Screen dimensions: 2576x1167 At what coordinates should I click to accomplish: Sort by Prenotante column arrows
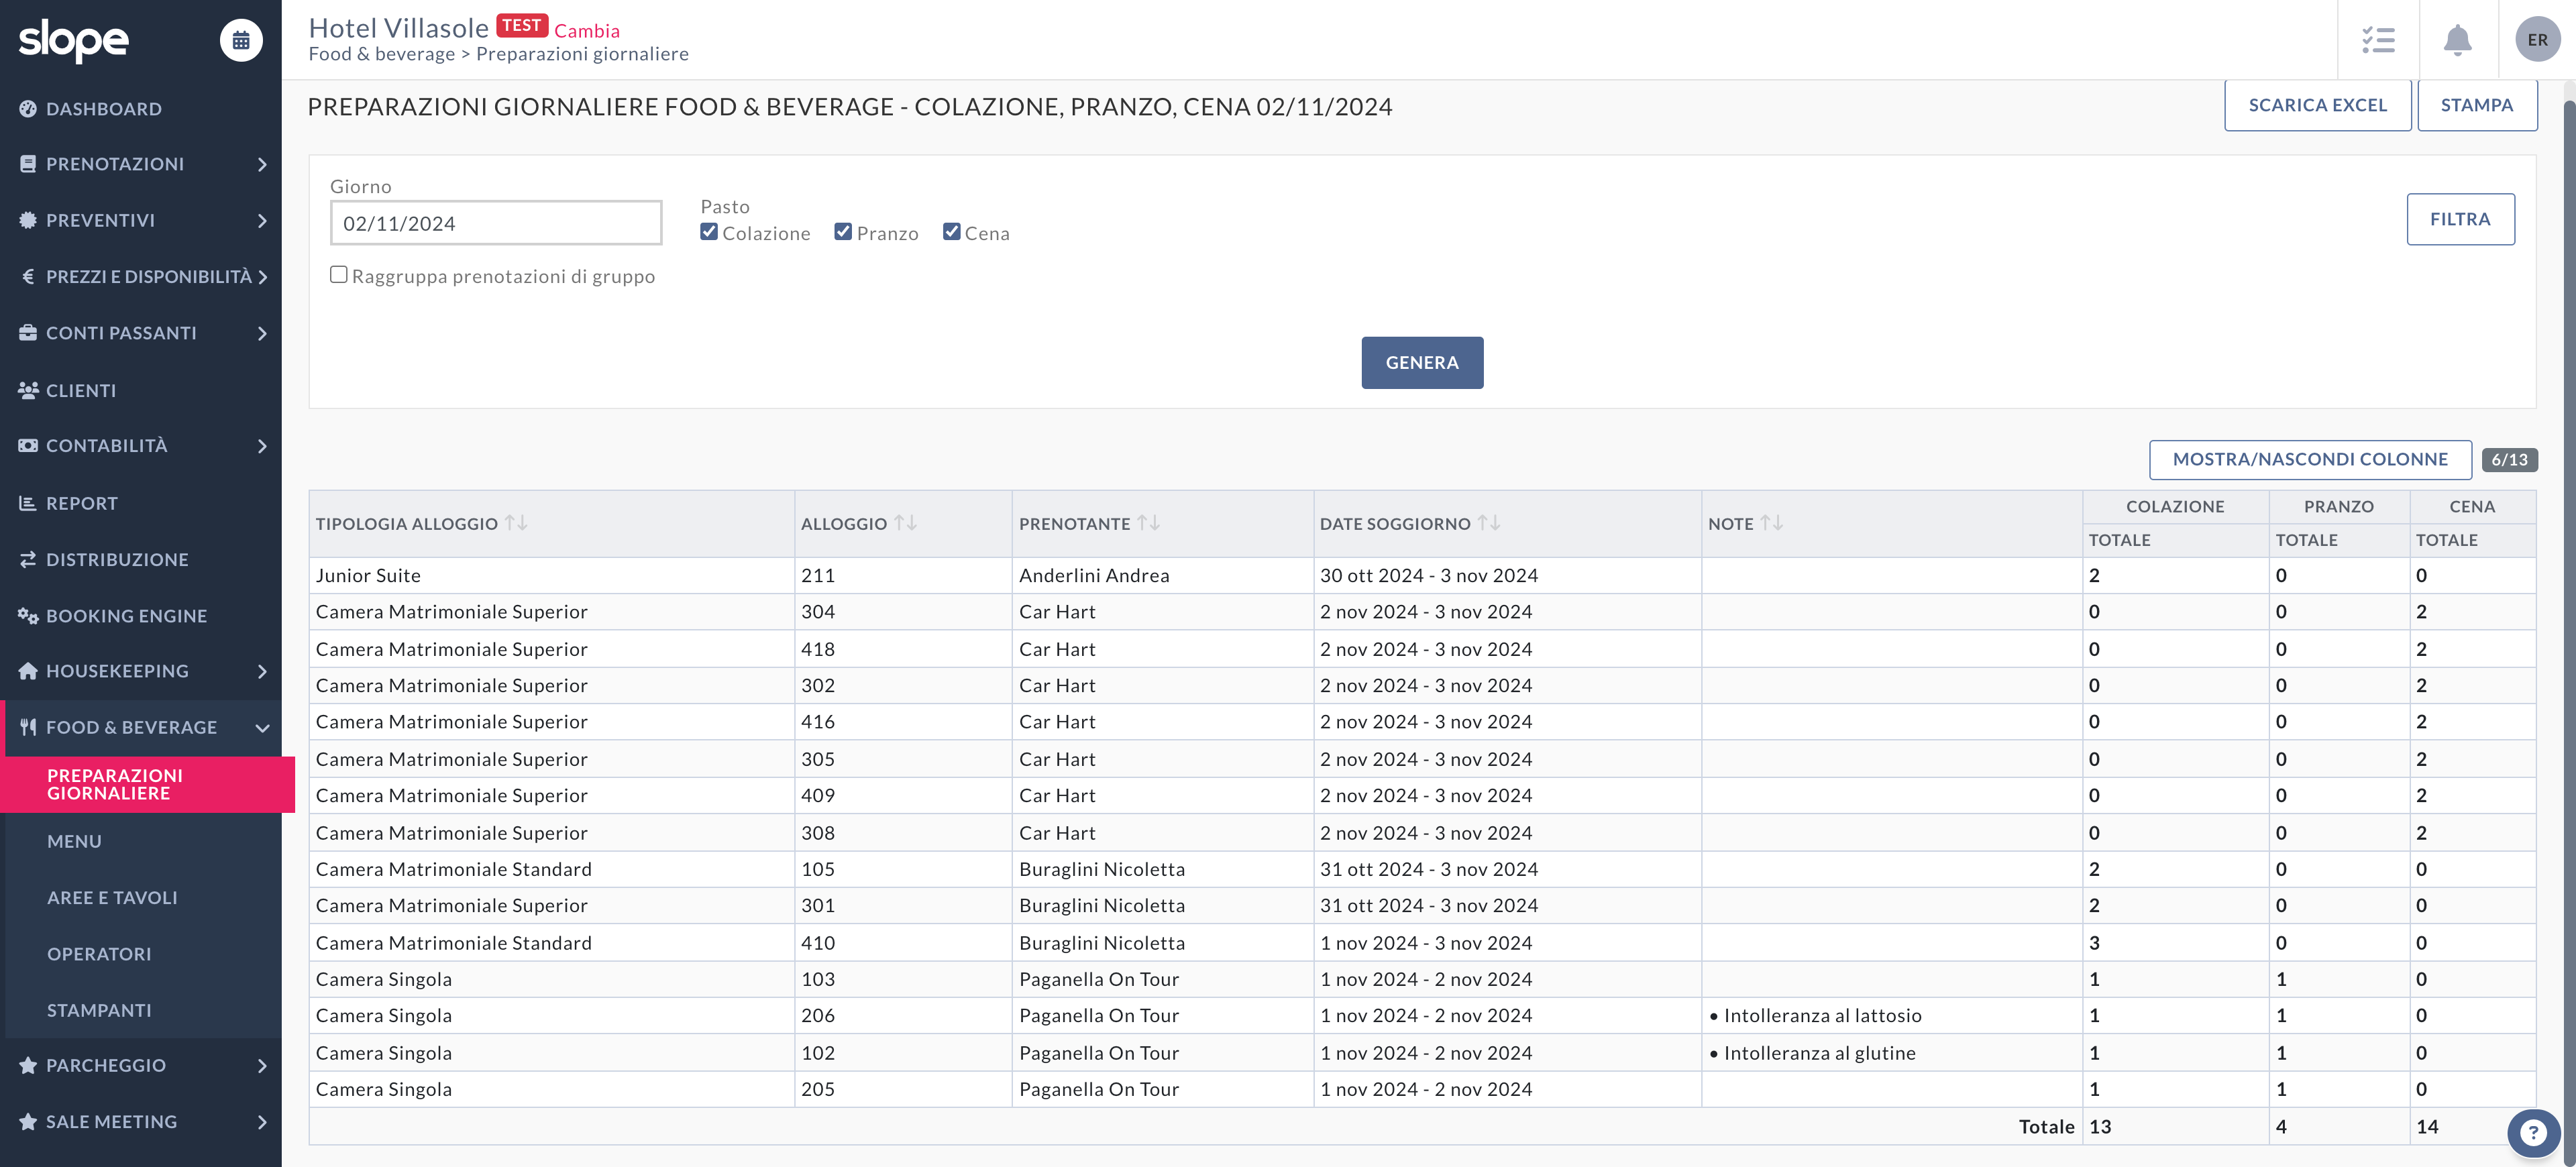click(1148, 523)
